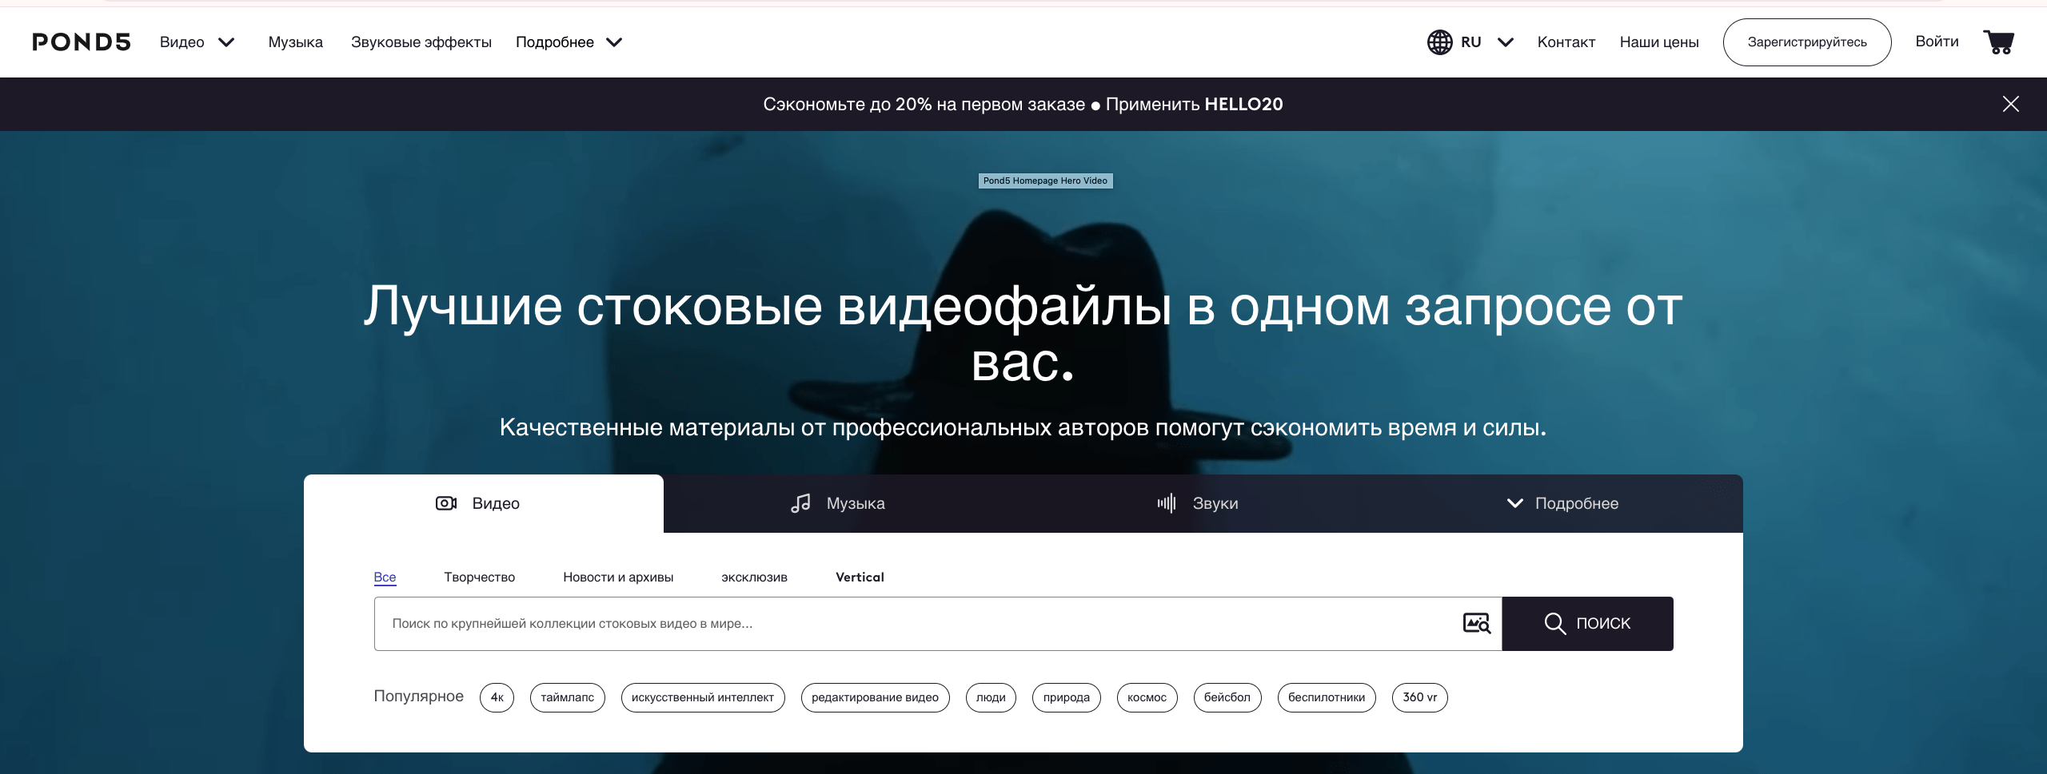Select the Vertical filter tab
Screen dimensions: 2047x774
tap(860, 577)
